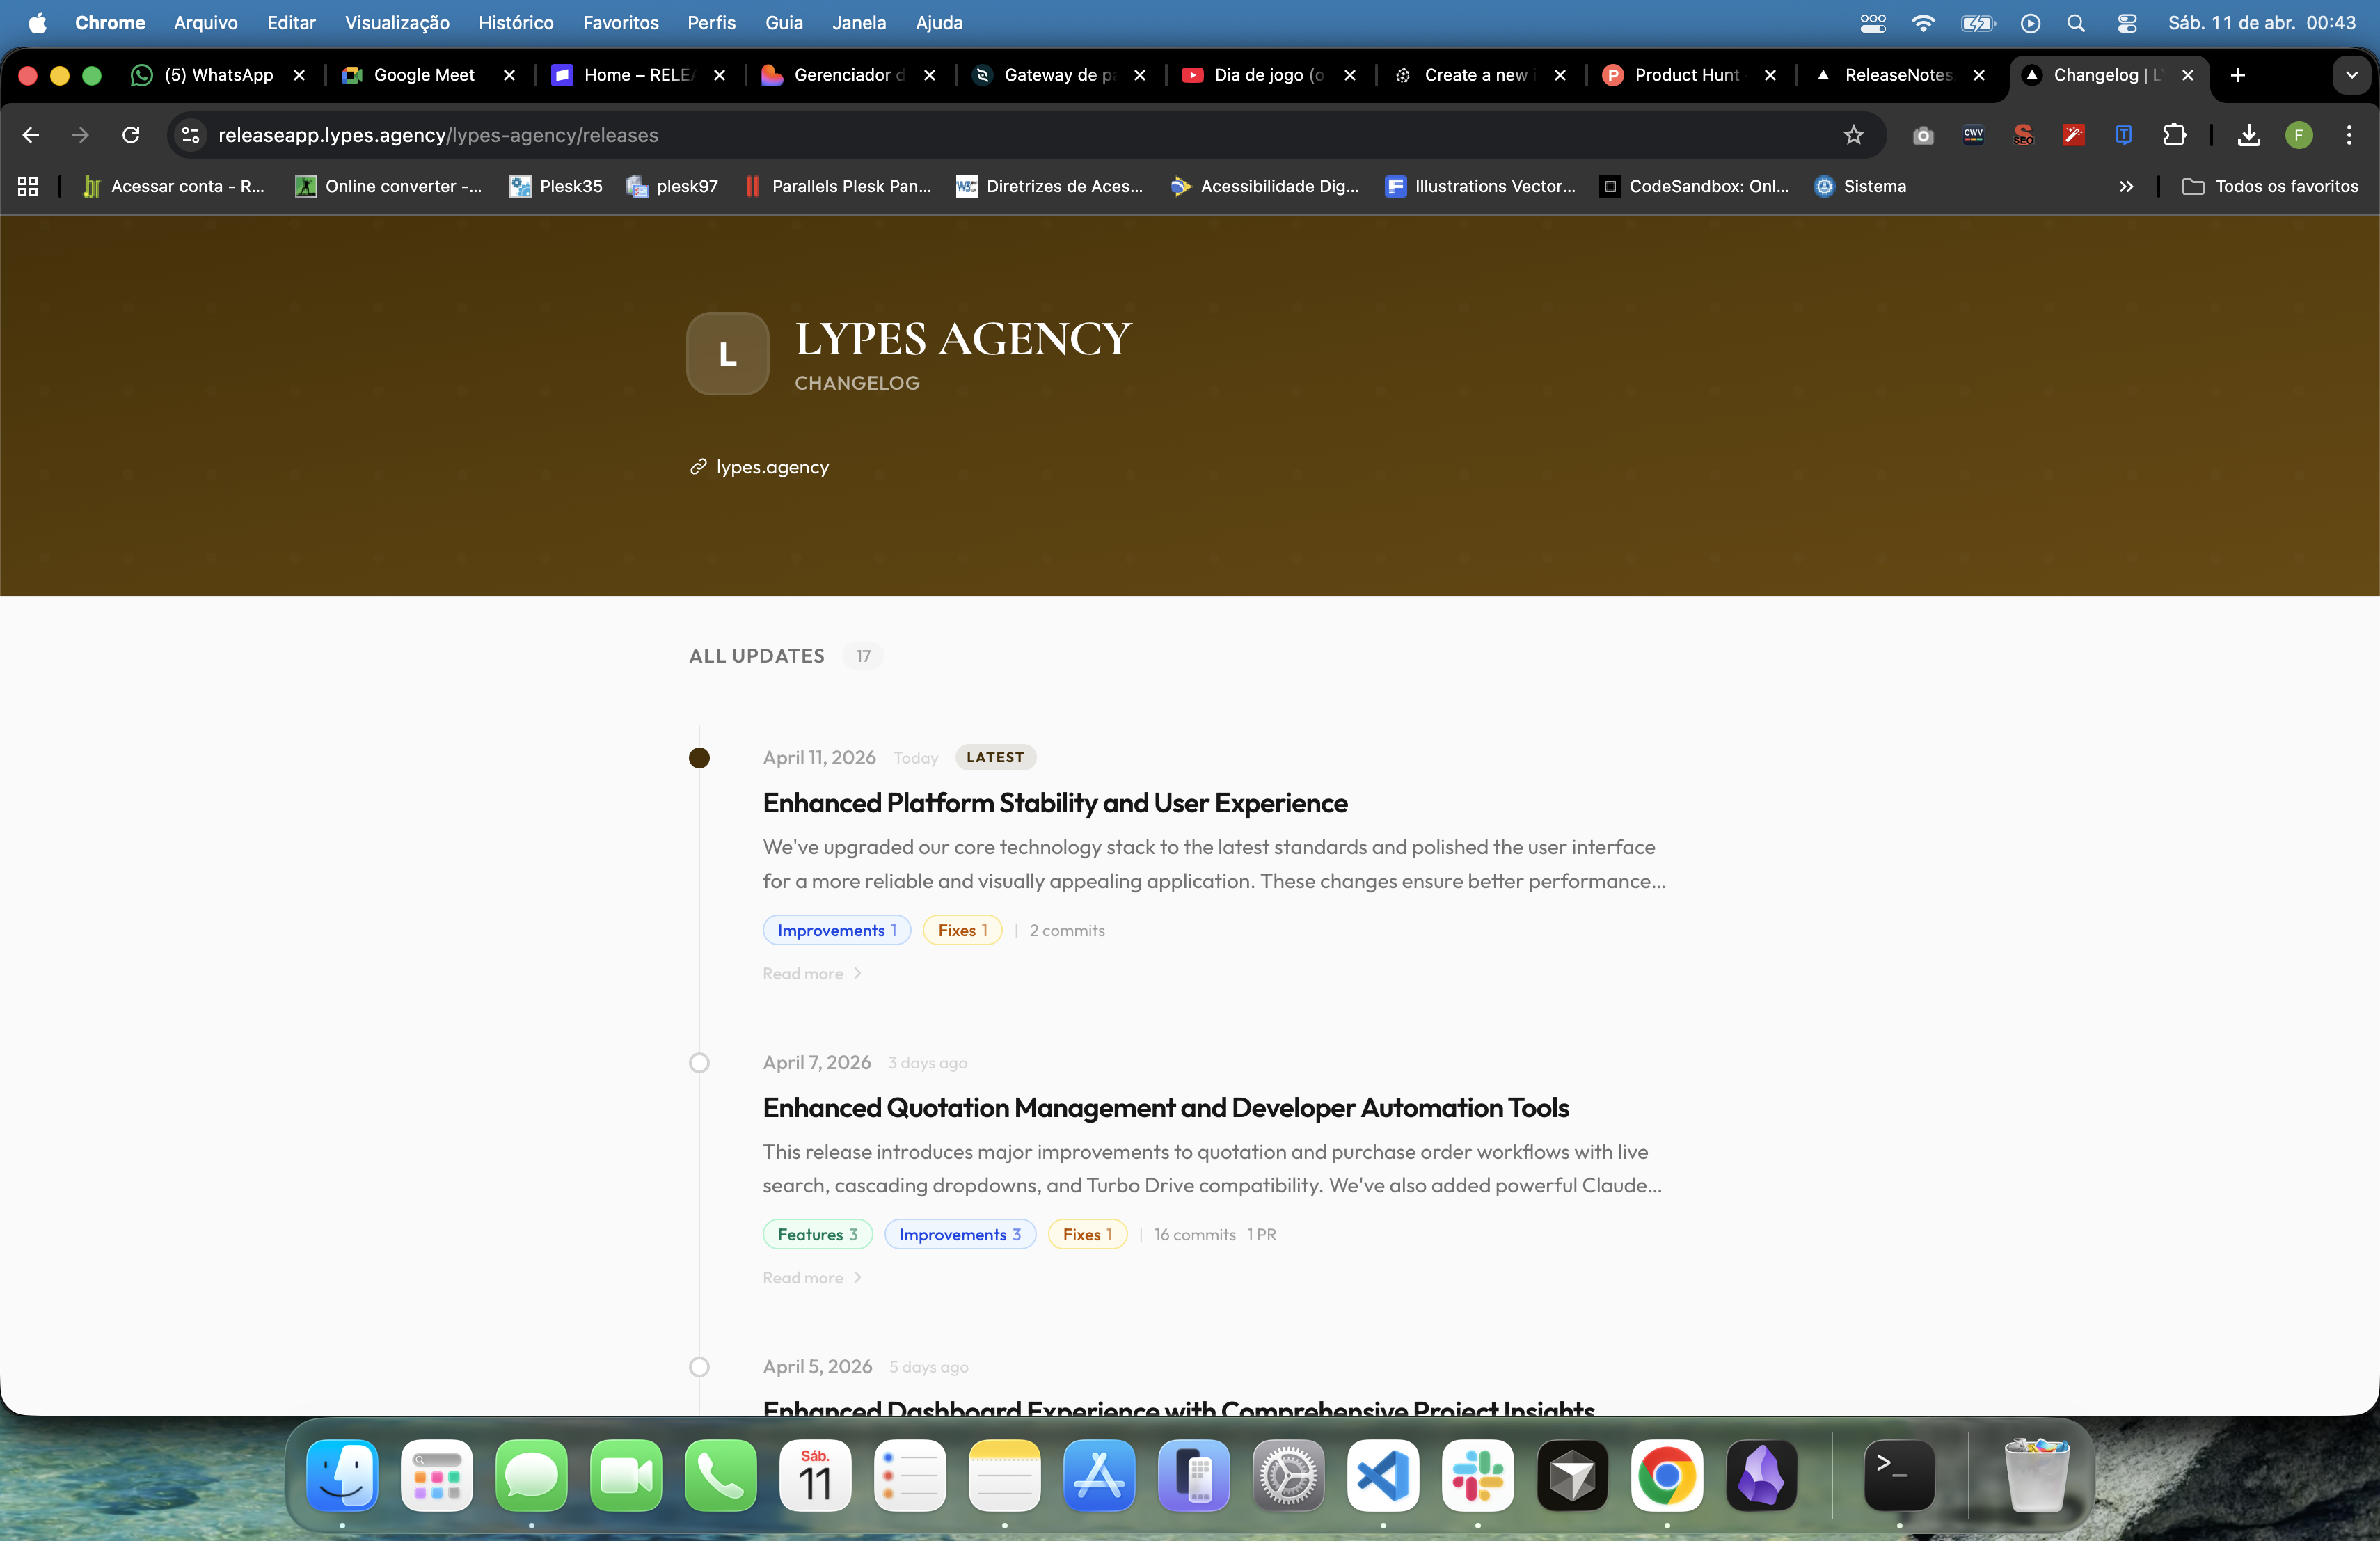Expand hidden bookmarks overflow chevron
2380x1541 pixels.
click(2126, 186)
